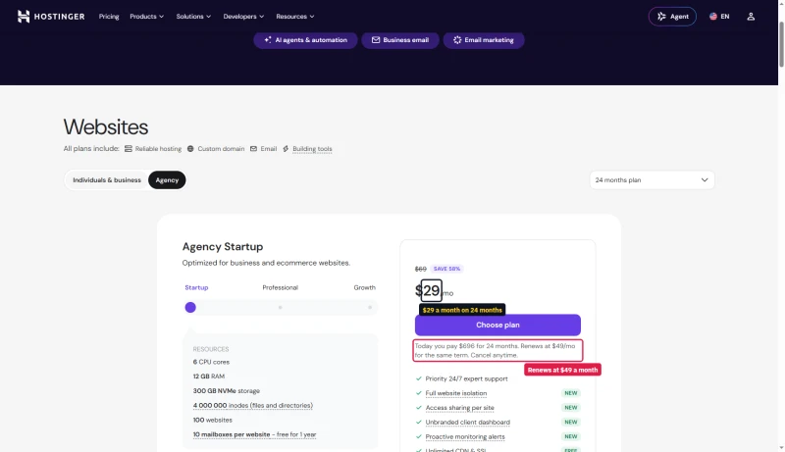Click the 6 CPU cores text
785x452 pixels.
click(x=211, y=362)
